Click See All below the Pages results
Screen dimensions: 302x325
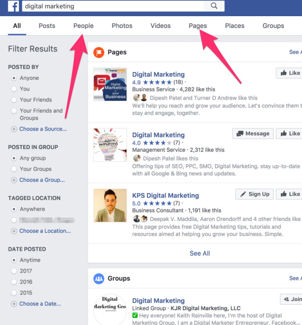pos(200,253)
